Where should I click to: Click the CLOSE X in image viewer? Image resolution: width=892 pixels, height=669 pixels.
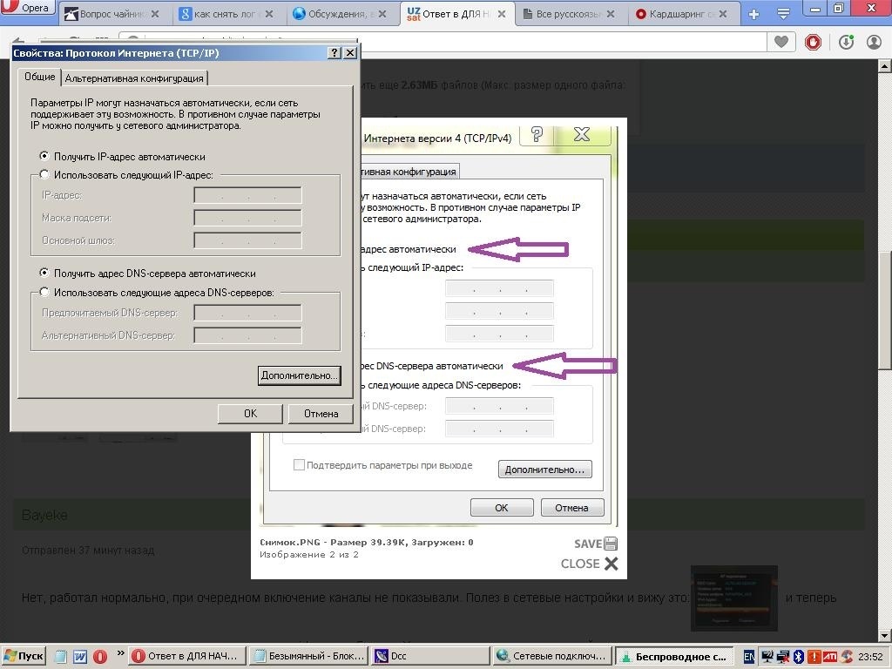click(611, 564)
